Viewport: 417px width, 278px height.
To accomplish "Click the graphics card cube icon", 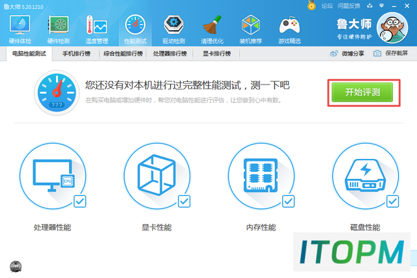I will click(x=157, y=176).
